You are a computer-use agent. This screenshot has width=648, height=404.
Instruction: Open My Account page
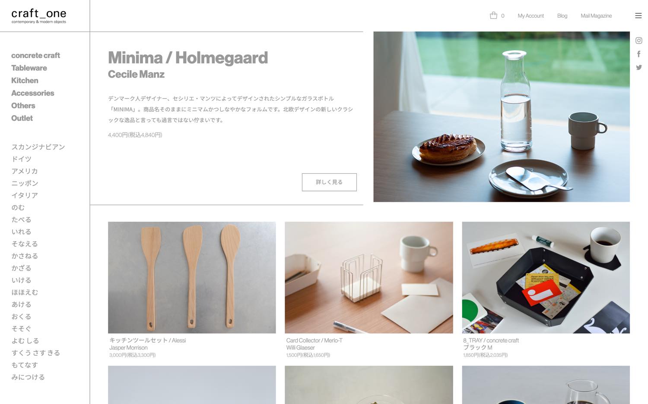530,16
